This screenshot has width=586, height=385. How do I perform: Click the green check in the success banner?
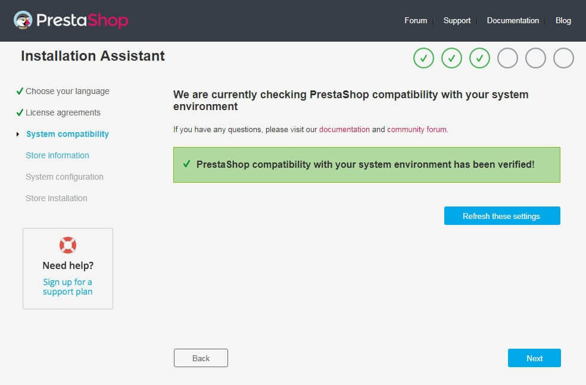[188, 164]
